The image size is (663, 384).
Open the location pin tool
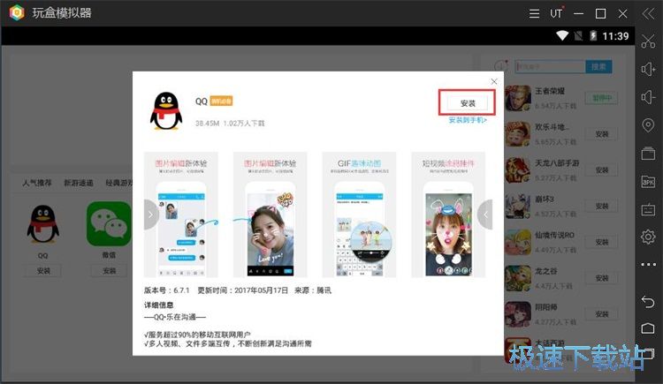tap(648, 125)
